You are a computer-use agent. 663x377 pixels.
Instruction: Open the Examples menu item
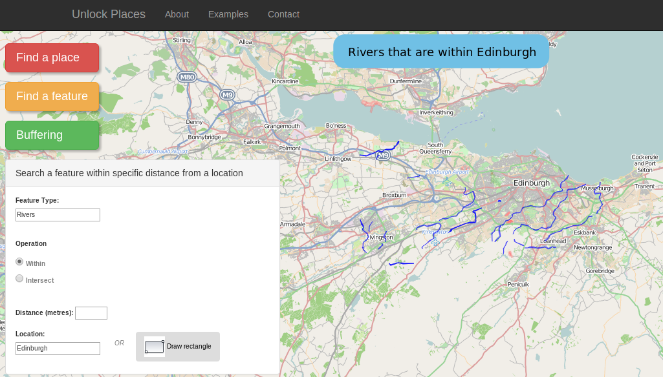click(x=228, y=14)
